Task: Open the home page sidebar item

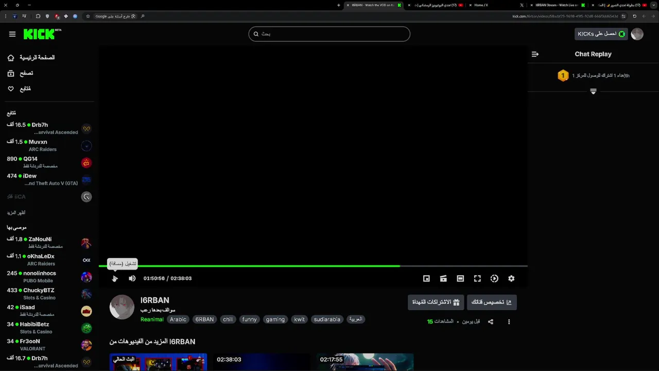Action: [31, 58]
